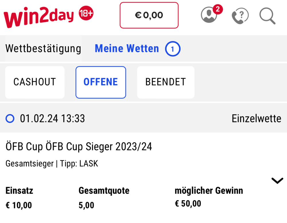Show CASHOUT bets filter
This screenshot has height=223, width=287.
[x=35, y=82]
